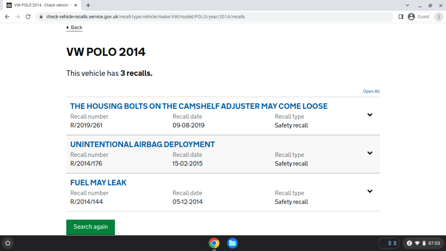Click the 07:03 clock
Image resolution: width=446 pixels, height=251 pixels.
click(434, 243)
